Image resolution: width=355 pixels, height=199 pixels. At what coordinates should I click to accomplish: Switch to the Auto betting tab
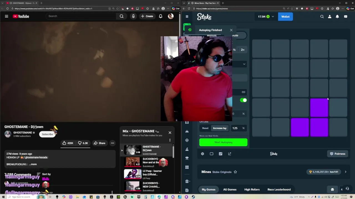pos(235,35)
